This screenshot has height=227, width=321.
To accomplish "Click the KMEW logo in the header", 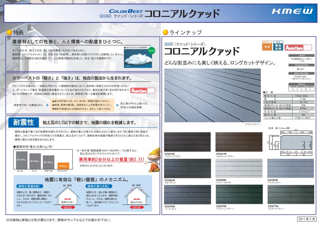I will click(292, 12).
